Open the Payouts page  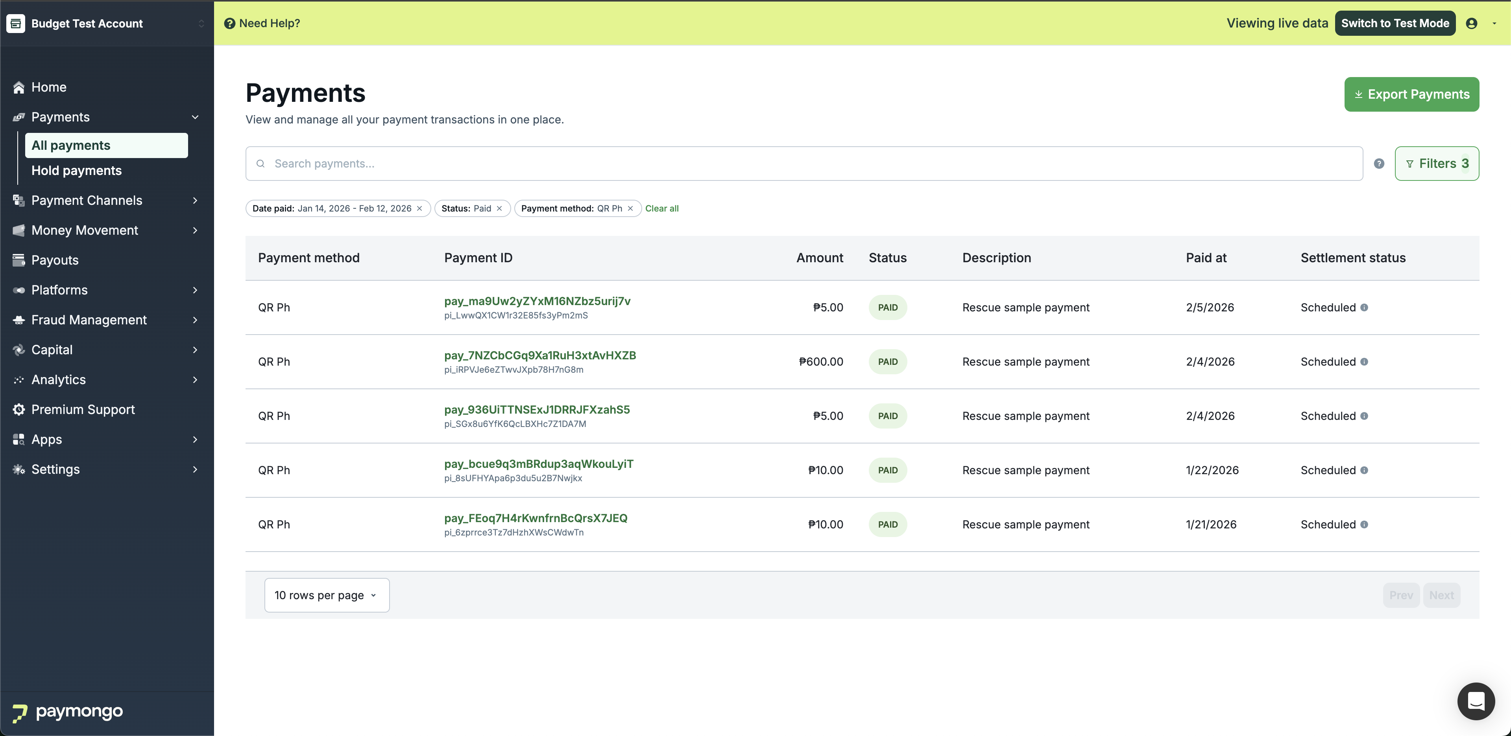[x=55, y=260]
